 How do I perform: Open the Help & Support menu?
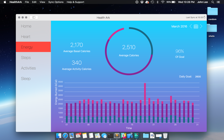(x=75, y=2)
